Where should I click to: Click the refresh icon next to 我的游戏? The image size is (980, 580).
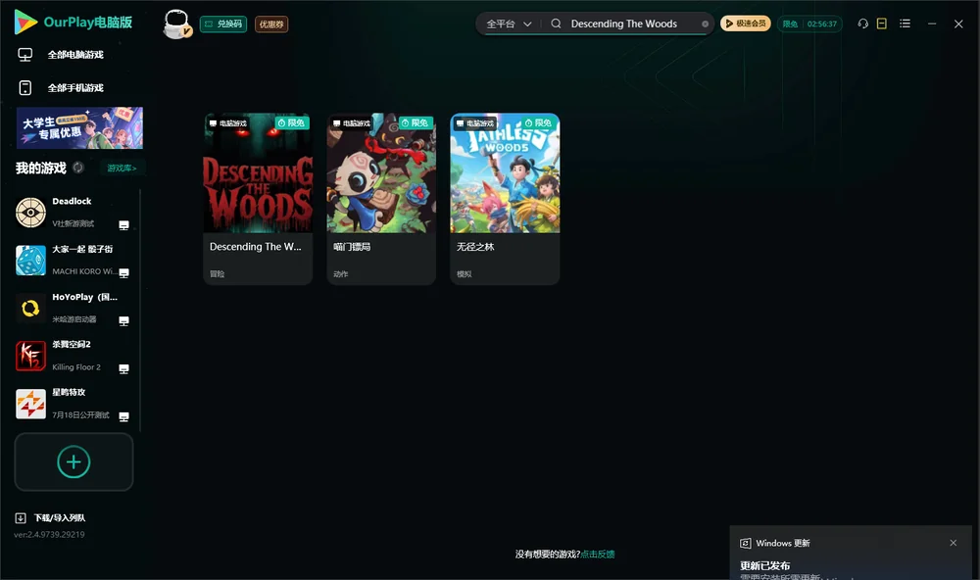[78, 168]
